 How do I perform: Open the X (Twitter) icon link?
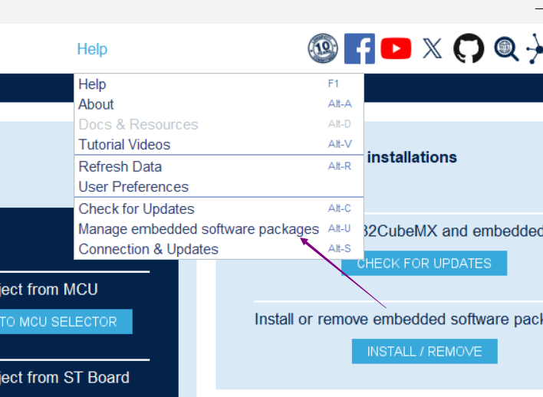point(433,48)
